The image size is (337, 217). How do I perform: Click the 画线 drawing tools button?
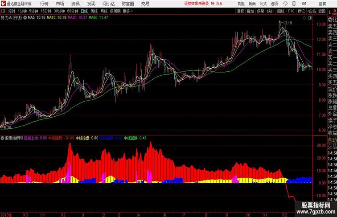[x=281, y=11]
